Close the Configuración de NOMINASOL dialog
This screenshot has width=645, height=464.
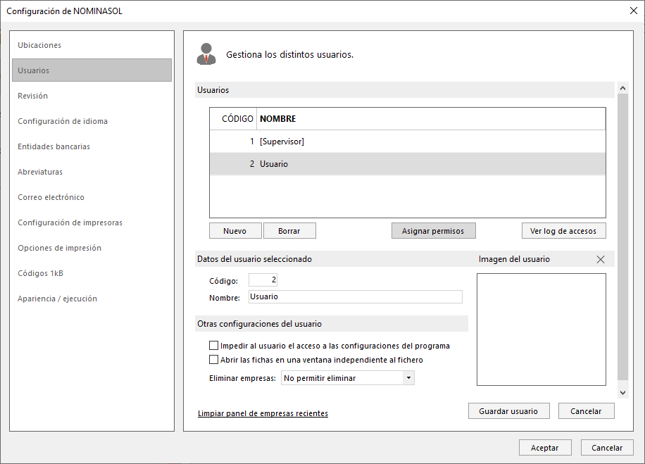[x=634, y=11]
